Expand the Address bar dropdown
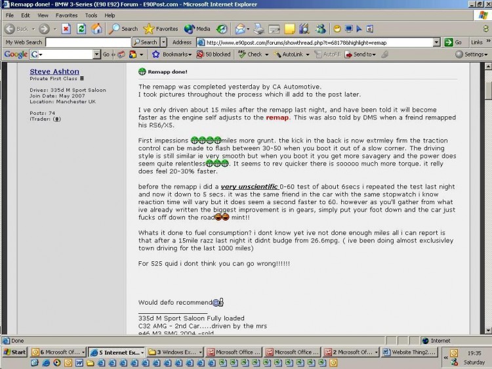The height and width of the screenshot is (369, 492). pos(436,43)
